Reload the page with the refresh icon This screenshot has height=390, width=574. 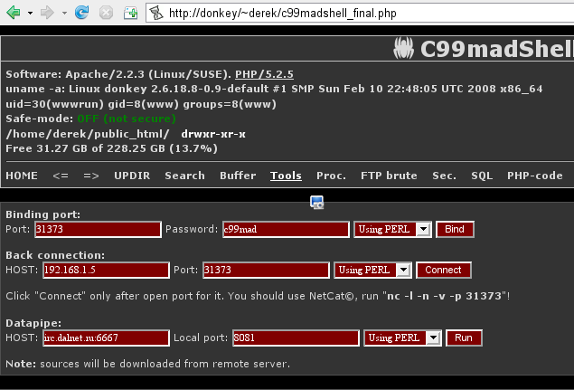81,13
